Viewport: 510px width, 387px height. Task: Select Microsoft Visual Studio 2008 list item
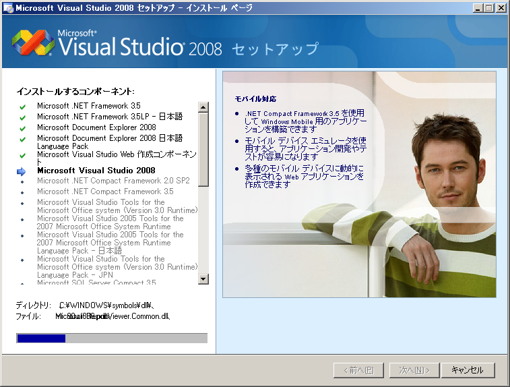point(96,171)
